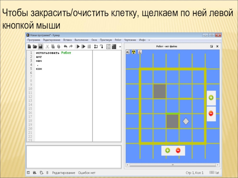Screen dimensions: 238x178
Task: Create a new program file
Action: [29, 47]
